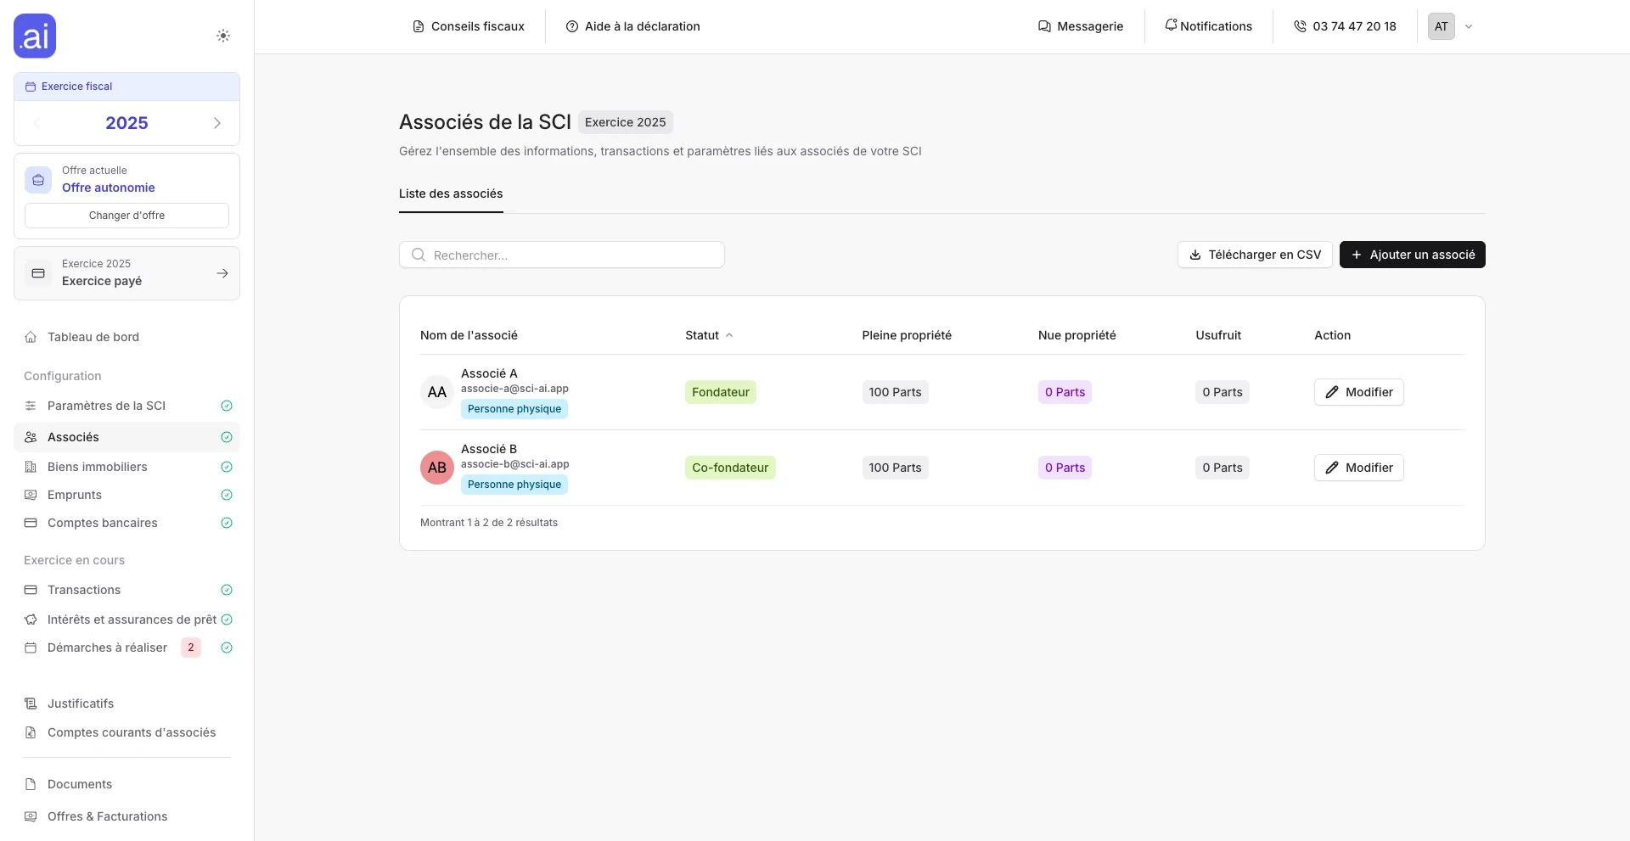Switch to the Liste des associés tab

[x=451, y=193]
